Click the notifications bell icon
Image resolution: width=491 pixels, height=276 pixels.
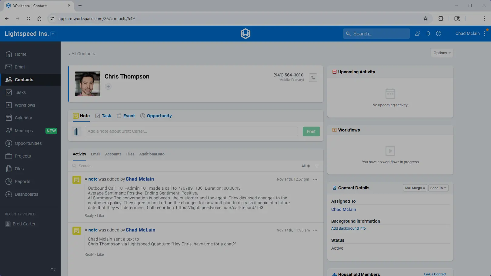[428, 34]
